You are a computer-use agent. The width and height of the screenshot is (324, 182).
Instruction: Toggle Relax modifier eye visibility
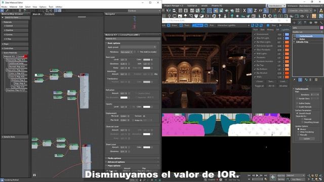click(295, 39)
